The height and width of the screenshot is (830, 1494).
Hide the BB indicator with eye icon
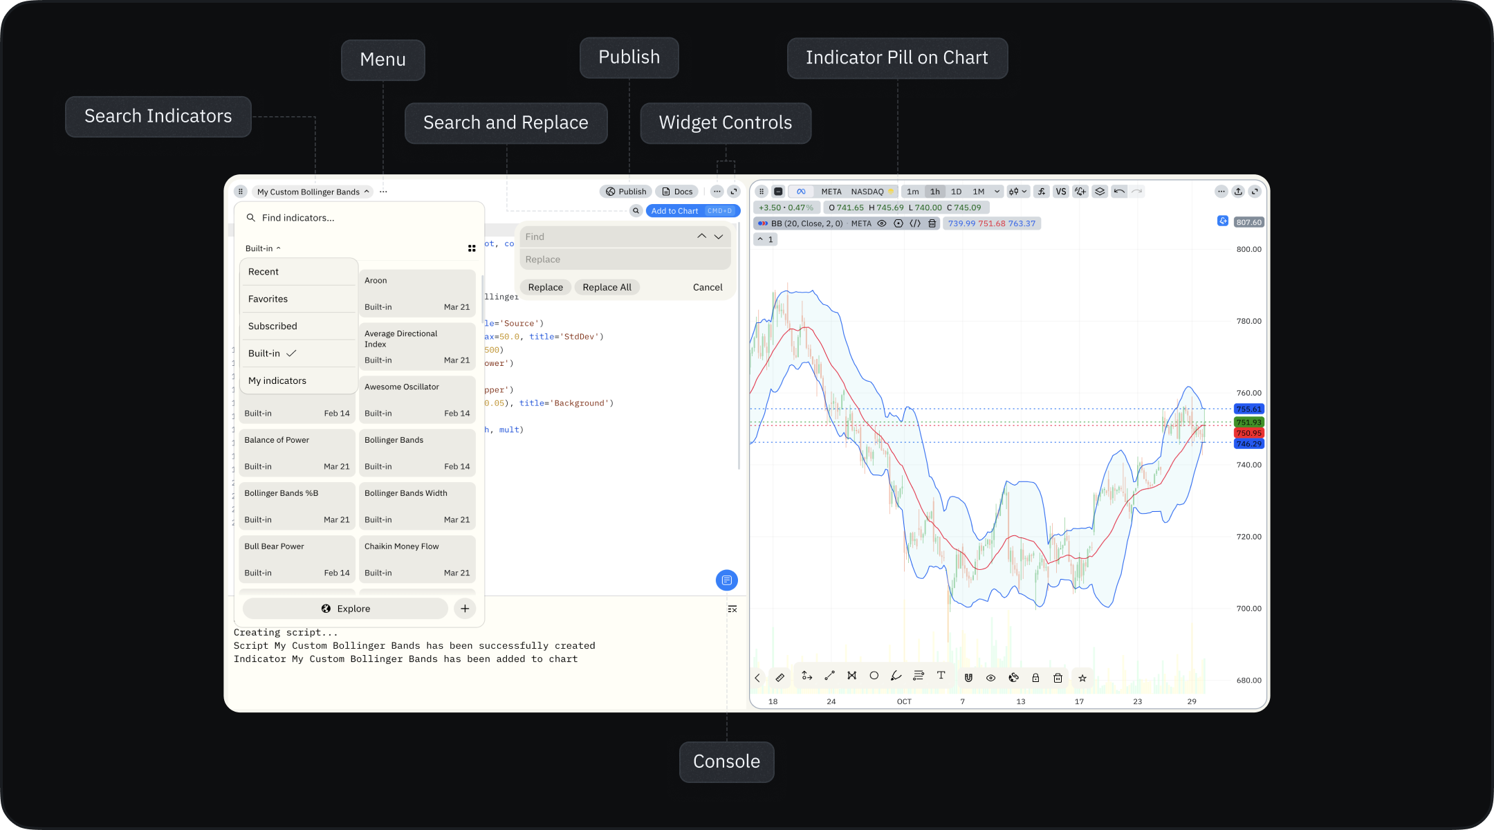coord(882,223)
